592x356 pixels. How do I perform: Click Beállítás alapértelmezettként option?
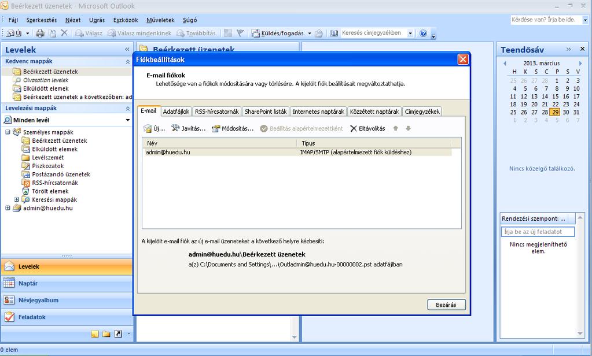301,129
